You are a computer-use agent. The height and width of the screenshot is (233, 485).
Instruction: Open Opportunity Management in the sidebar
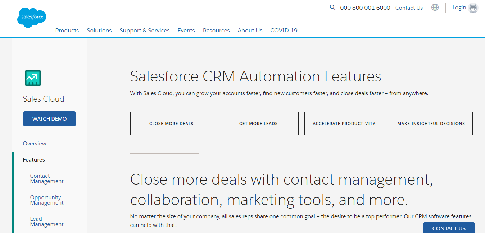click(47, 200)
